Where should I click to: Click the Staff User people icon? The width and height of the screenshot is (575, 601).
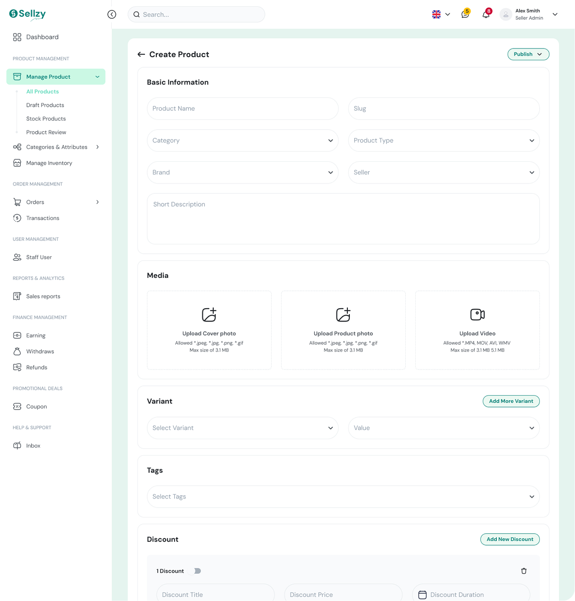point(17,257)
